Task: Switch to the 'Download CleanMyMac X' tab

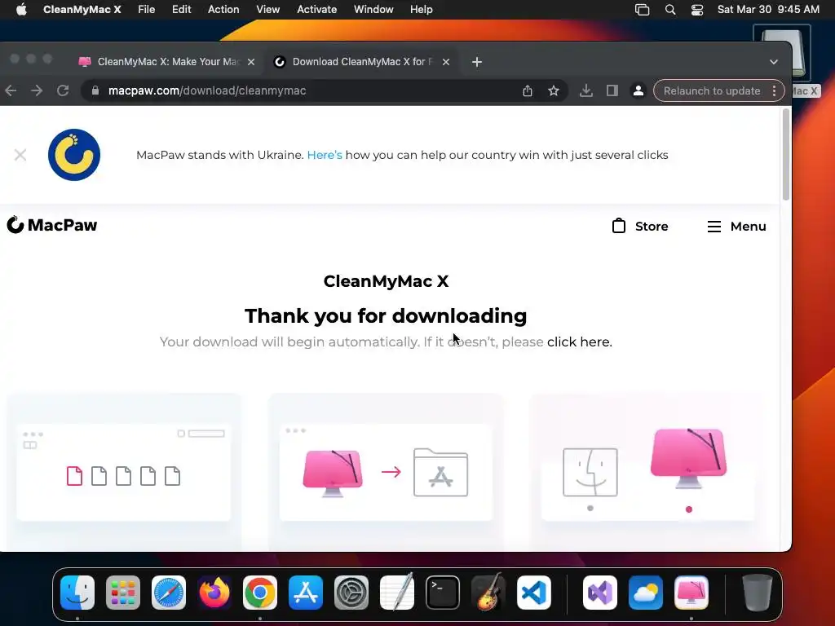Action: [362, 62]
